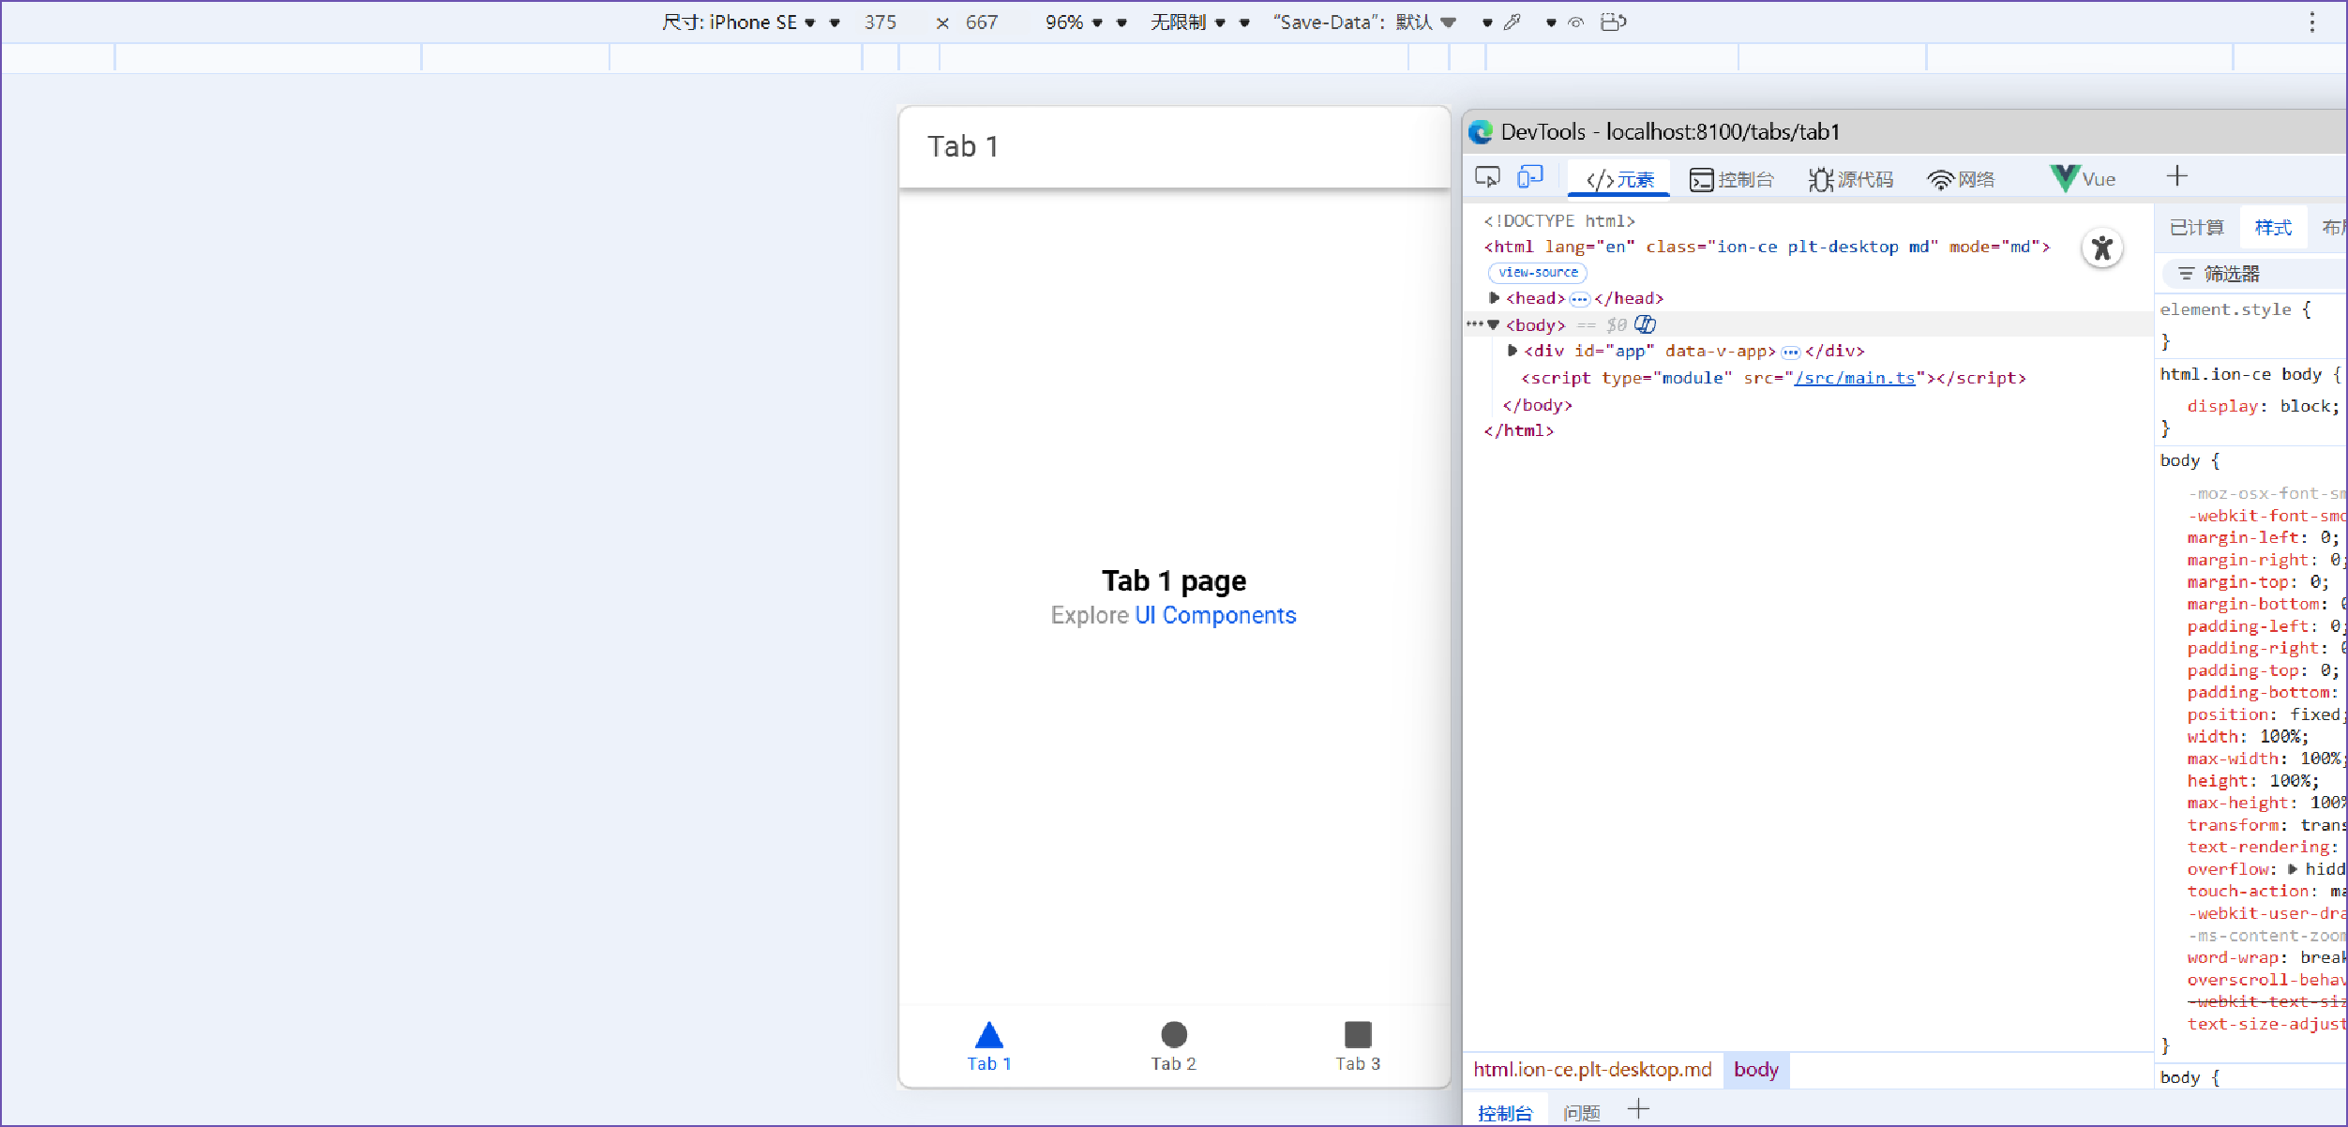Click the width: 100% declaration
2348x1127 pixels.
click(x=2248, y=737)
